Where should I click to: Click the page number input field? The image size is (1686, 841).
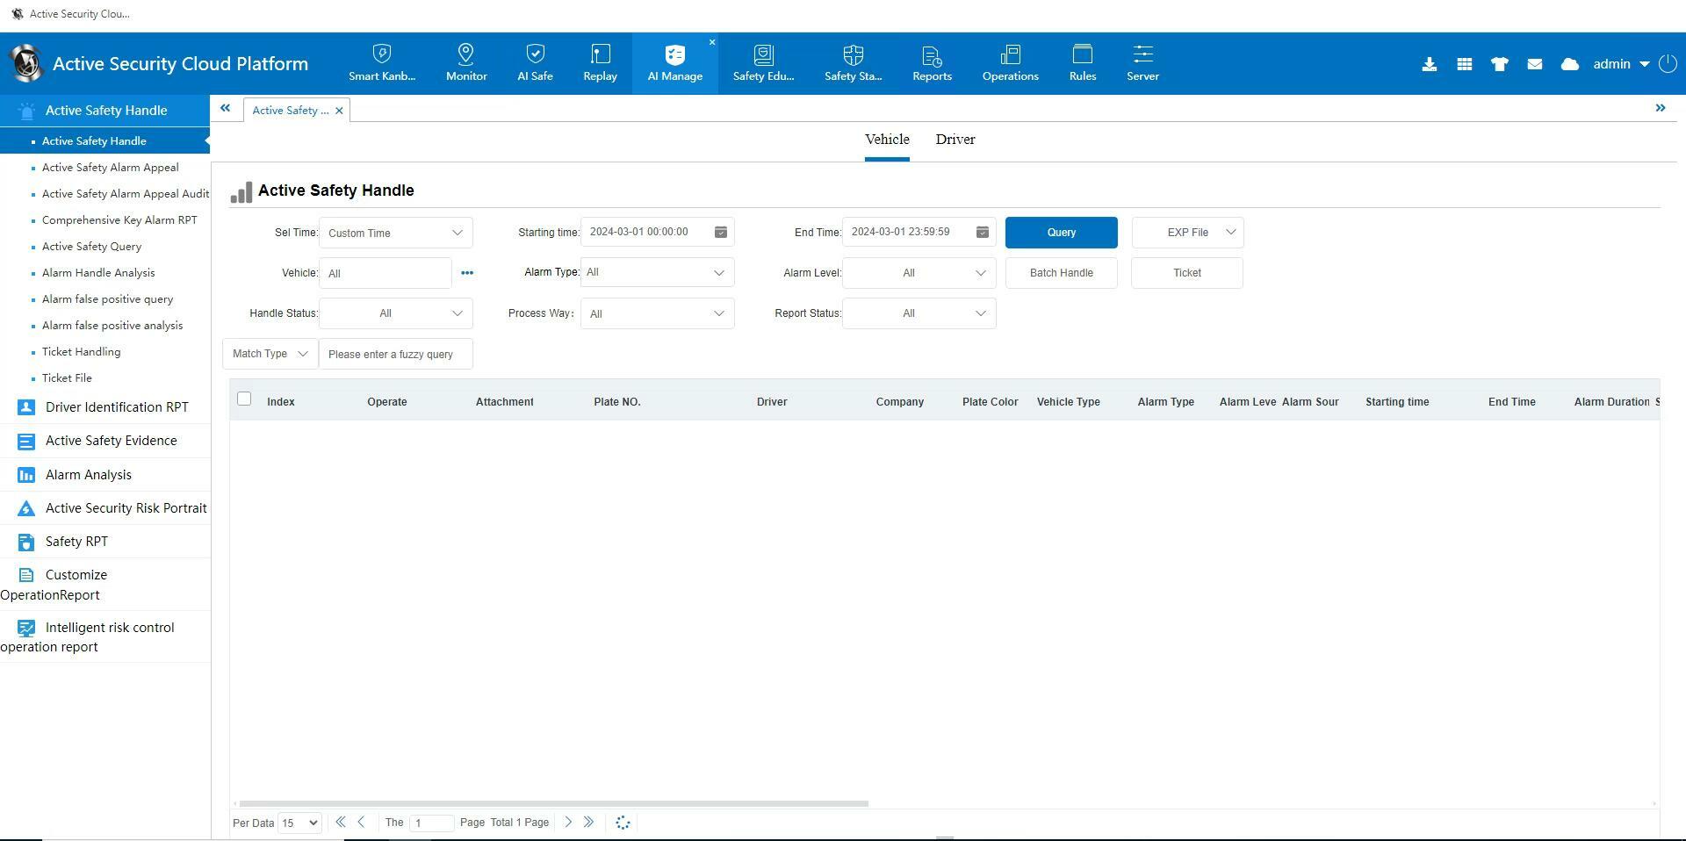tap(431, 823)
